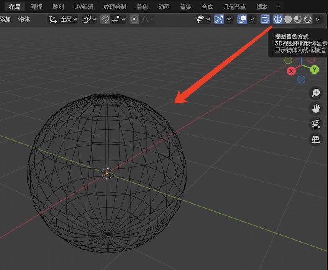Image resolution: width=328 pixels, height=270 pixels.
Task: Click the X axis on navigation gizmo
Action: 291,71
